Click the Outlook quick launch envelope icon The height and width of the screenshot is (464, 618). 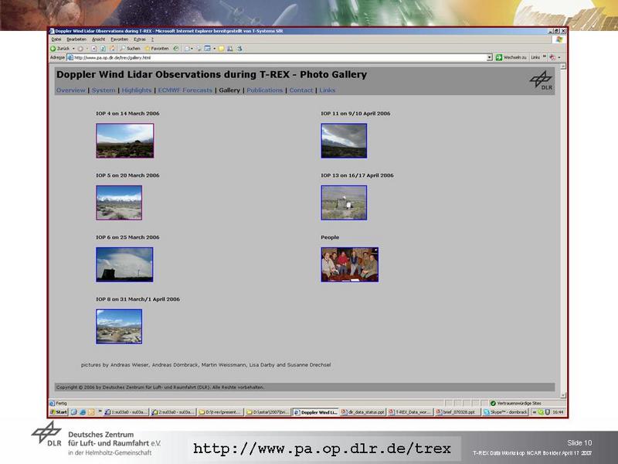click(91, 412)
